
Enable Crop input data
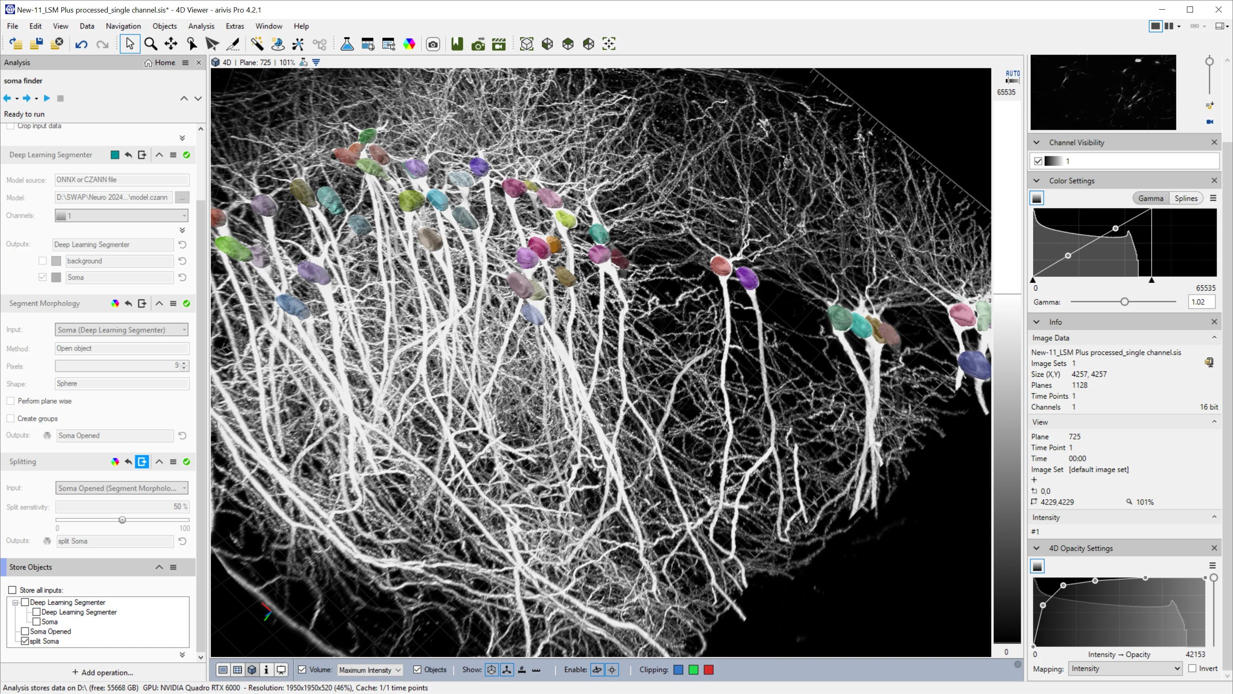click(11, 126)
